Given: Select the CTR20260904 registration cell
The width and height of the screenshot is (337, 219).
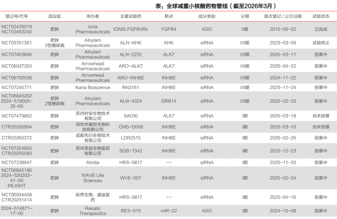Looking at the screenshot, I should pos(17,127).
